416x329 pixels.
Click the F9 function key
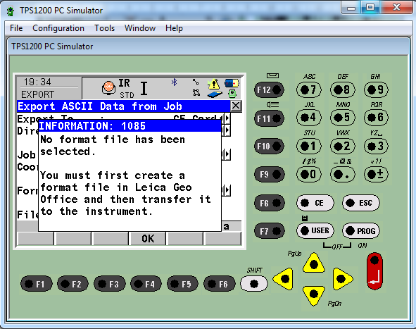269,174
